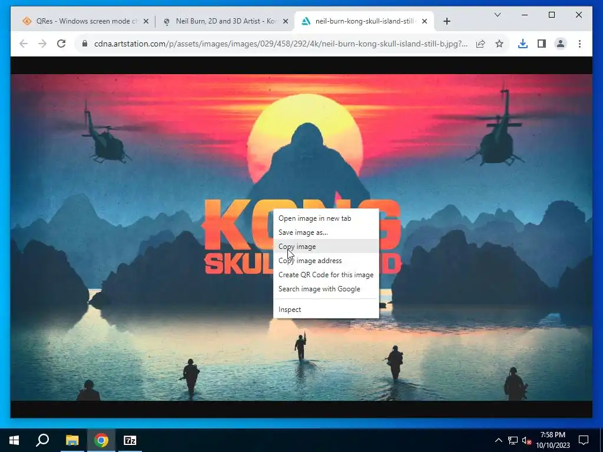
Task: Close the QRes tab
Action: [x=146, y=22]
